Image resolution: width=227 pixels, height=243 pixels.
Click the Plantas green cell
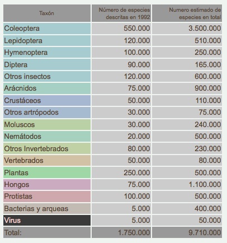point(47,172)
